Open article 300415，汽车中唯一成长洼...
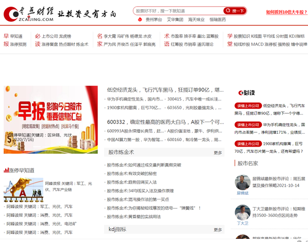 pyautogui.click(x=194, y=99)
